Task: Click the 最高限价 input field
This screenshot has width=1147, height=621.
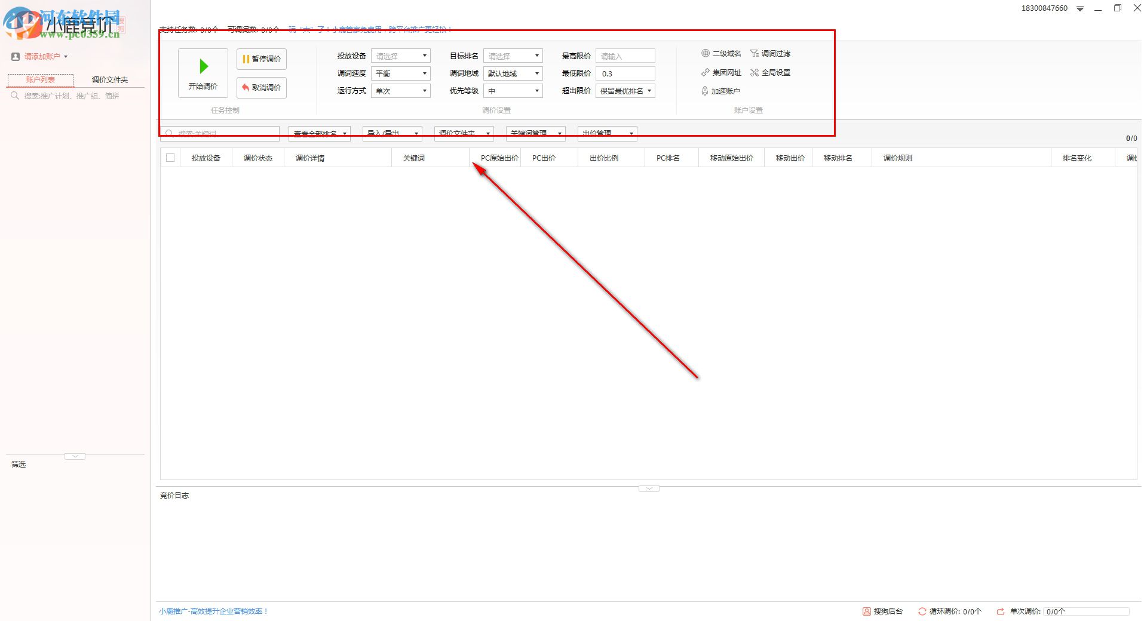Action: 625,56
